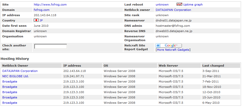Click the Japan flag icon
The width and height of the screenshot is (242, 107).
coord(36,20)
